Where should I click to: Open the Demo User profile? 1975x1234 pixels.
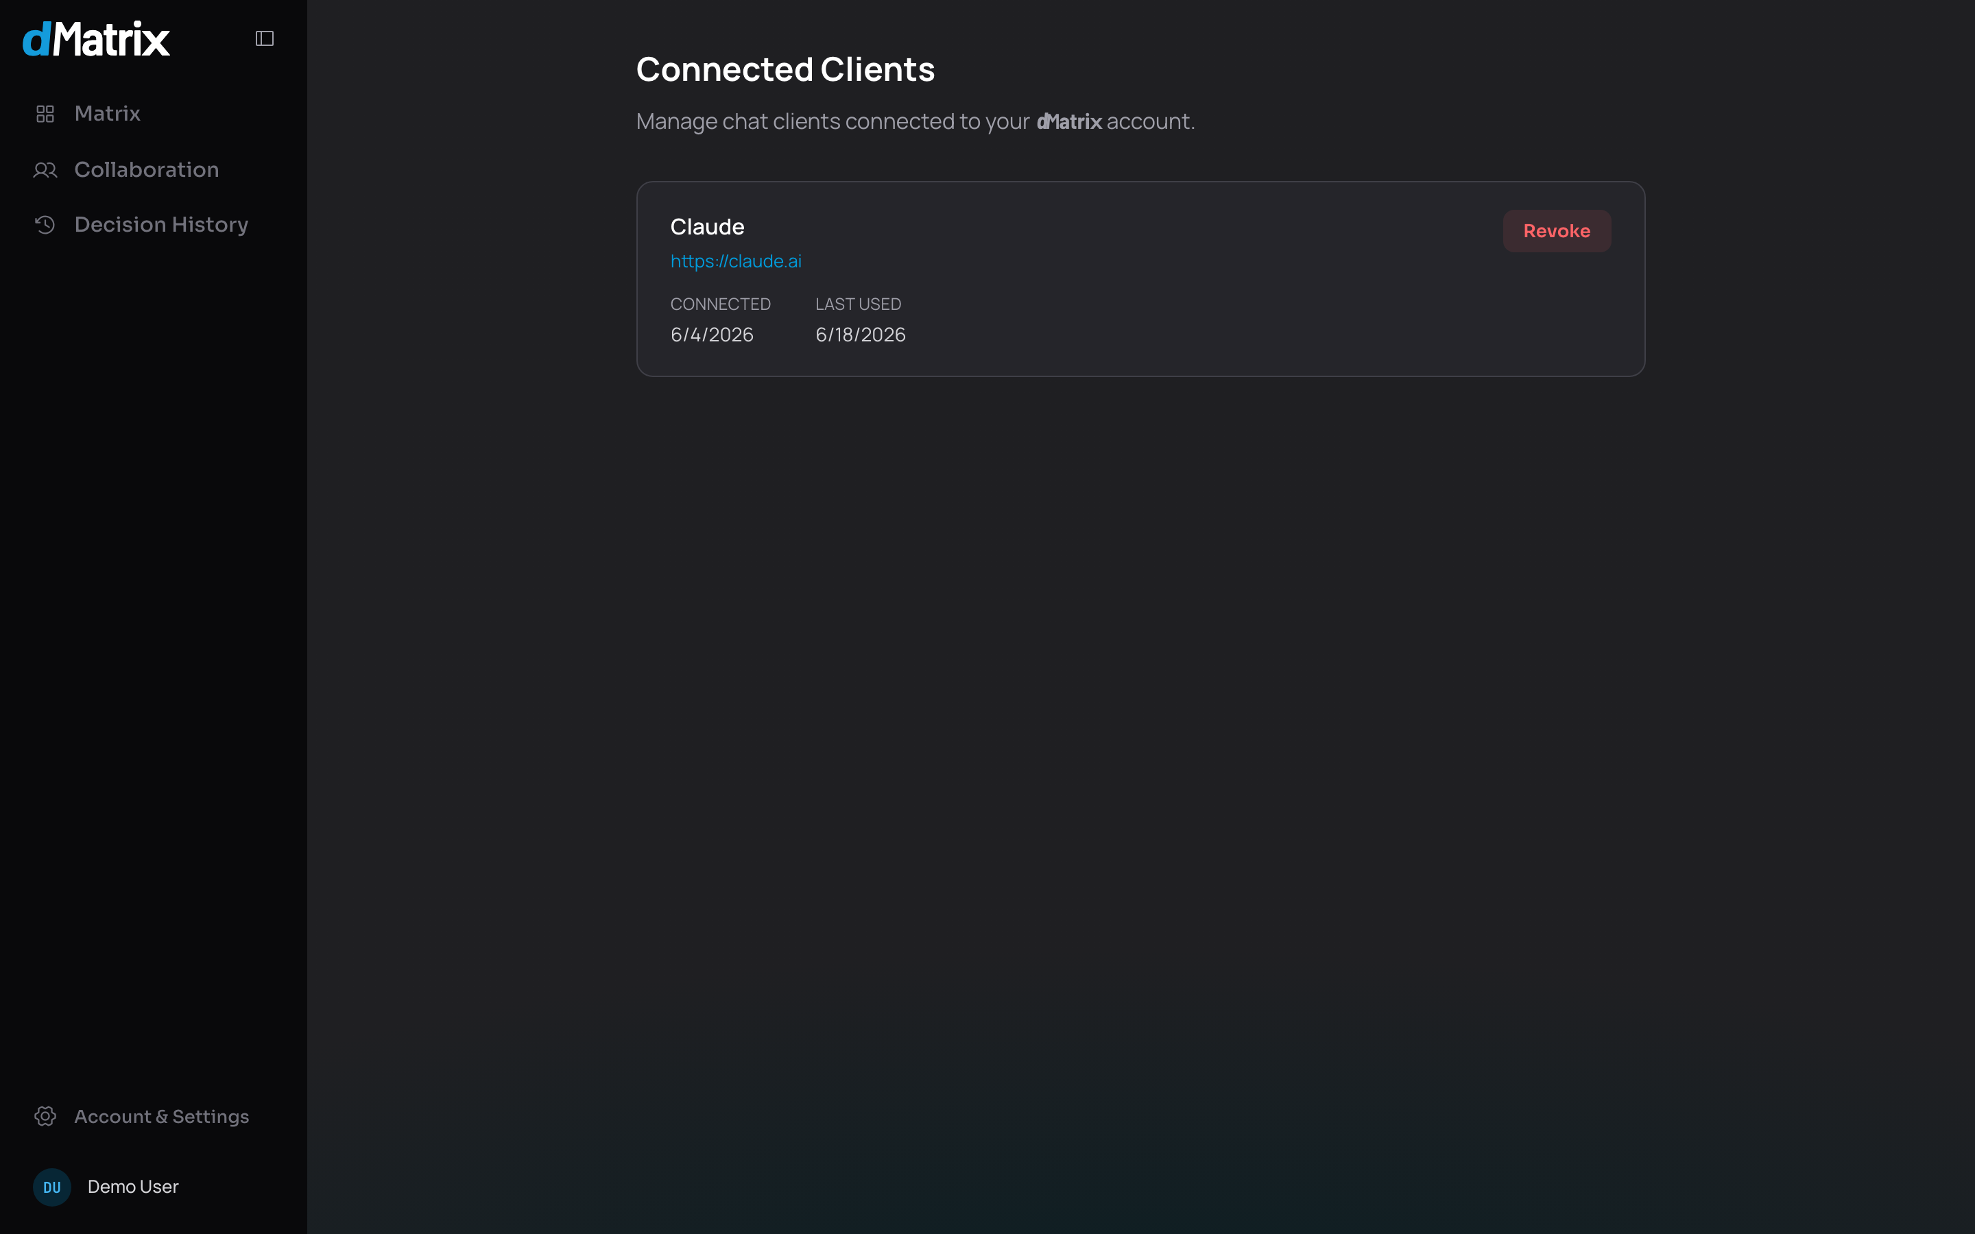[133, 1187]
